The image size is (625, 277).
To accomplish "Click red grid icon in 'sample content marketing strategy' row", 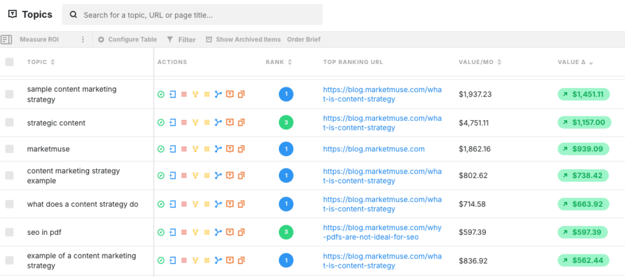I will [x=184, y=95].
